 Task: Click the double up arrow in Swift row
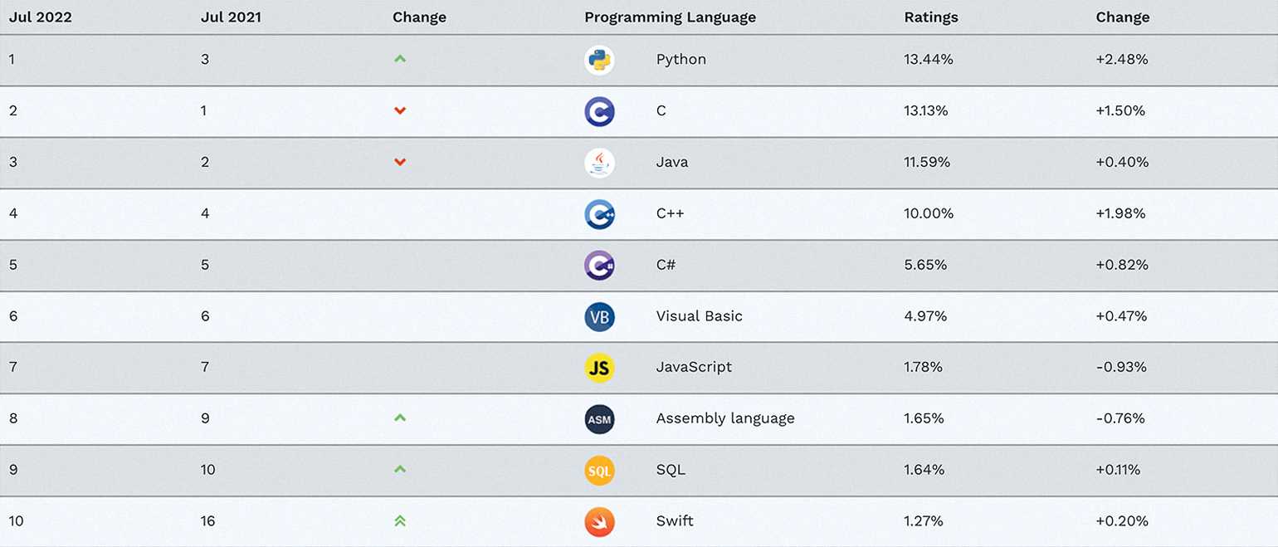[400, 521]
